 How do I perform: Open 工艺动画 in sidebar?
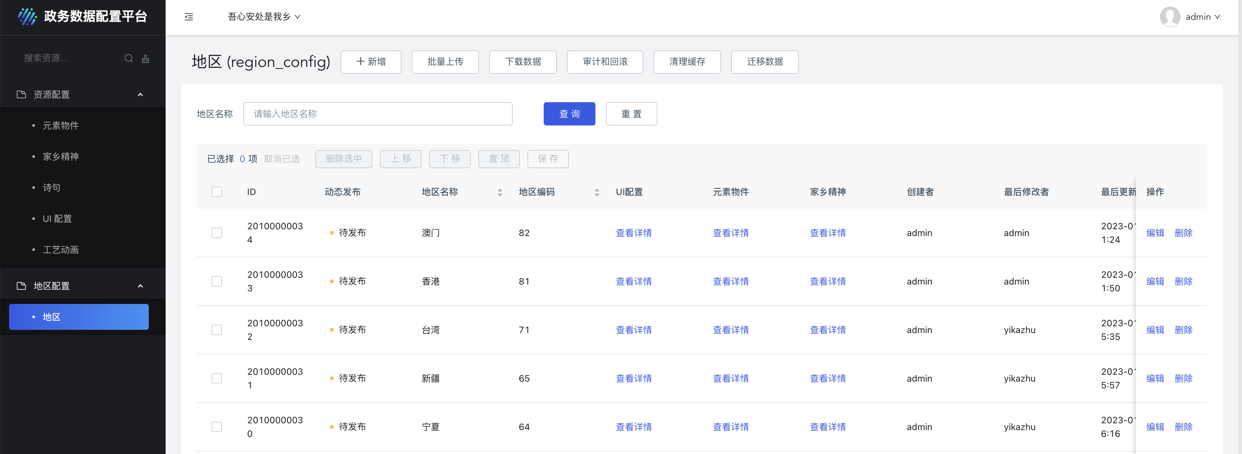pyautogui.click(x=60, y=250)
